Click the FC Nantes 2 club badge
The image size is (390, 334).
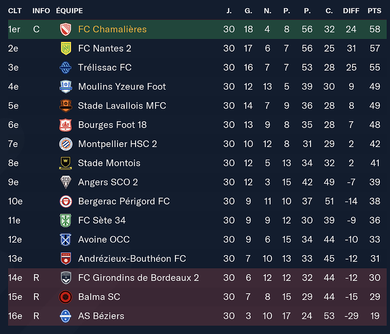pyautogui.click(x=65, y=48)
